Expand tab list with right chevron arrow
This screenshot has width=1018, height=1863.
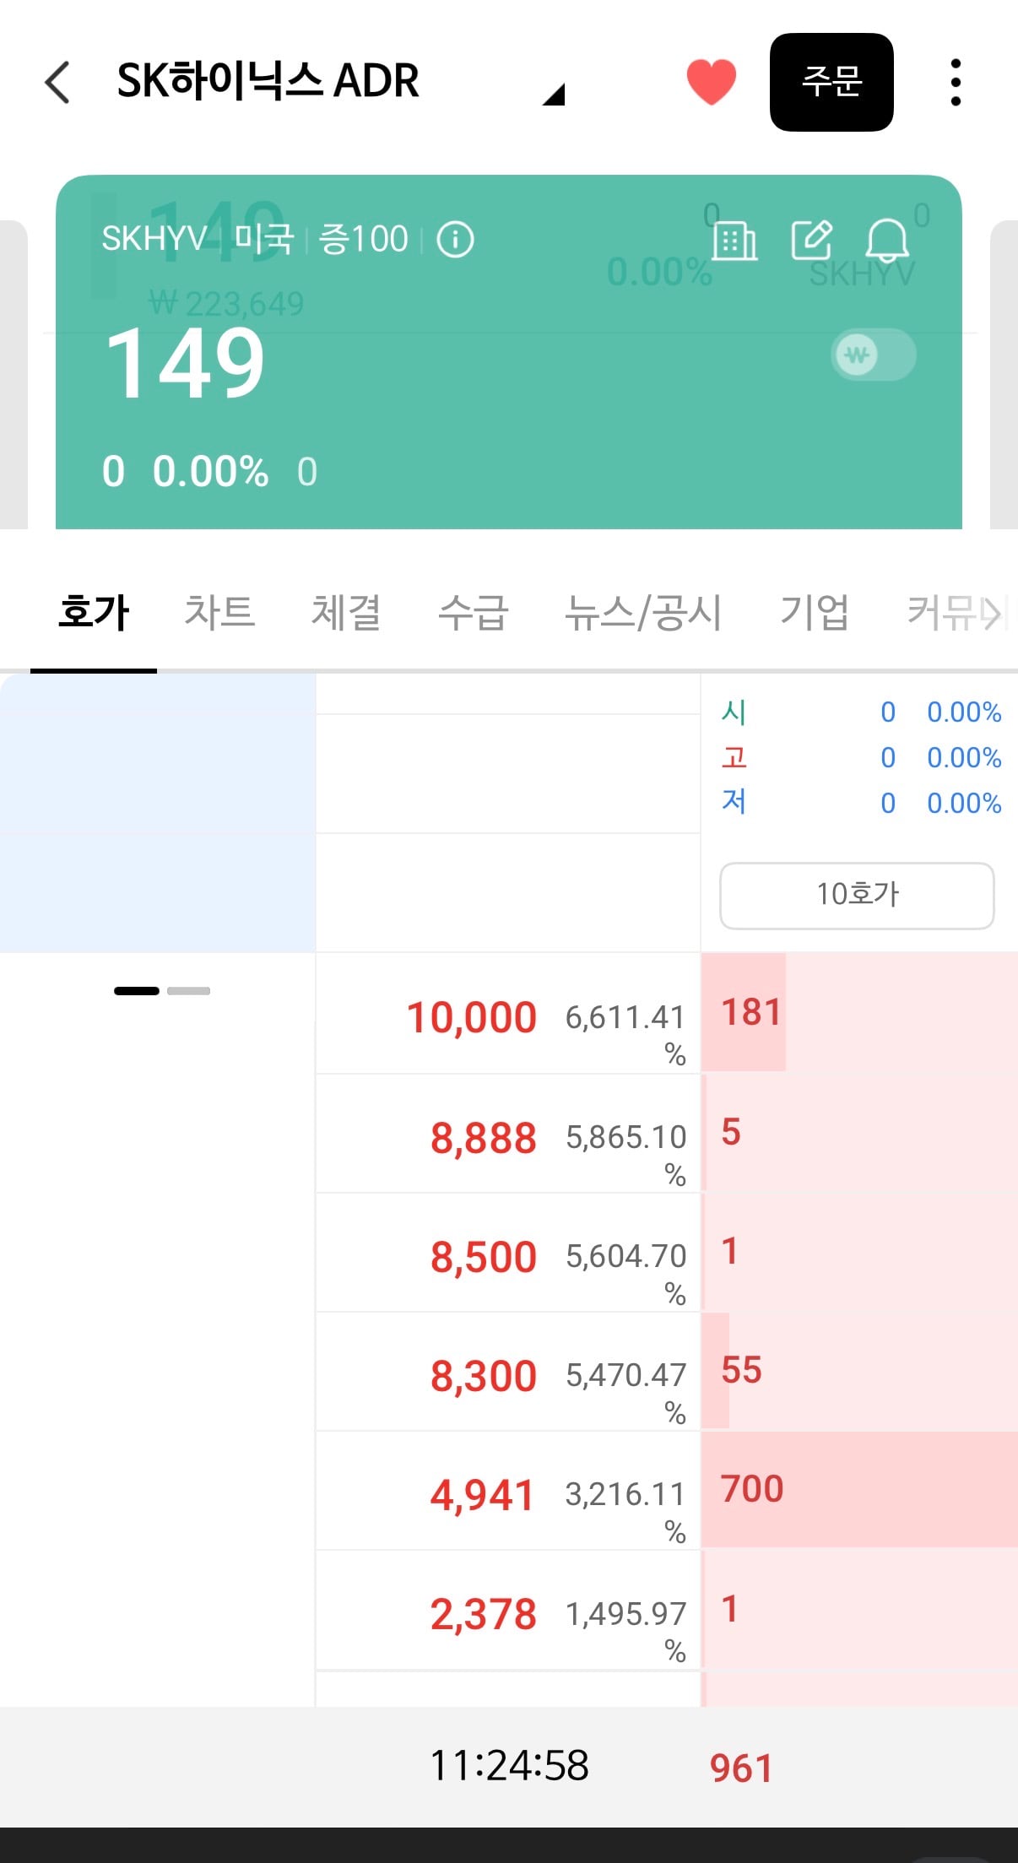(x=991, y=614)
